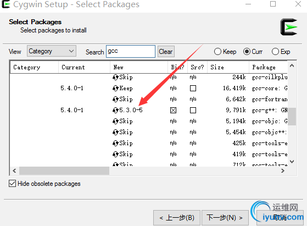The width and height of the screenshot is (307, 226).
Task: Click the horizontal scrollbar thumb
Action: (64, 170)
